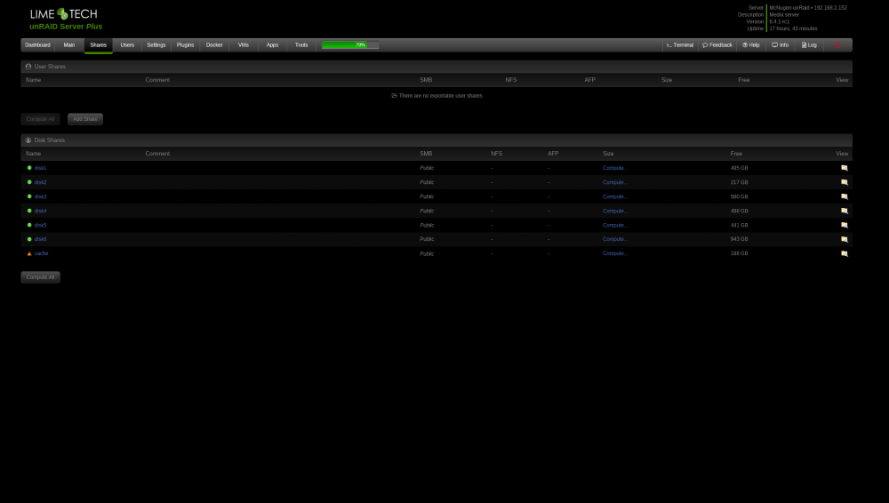The image size is (889, 503).
Task: Click the Add Share button
Action: pos(85,119)
